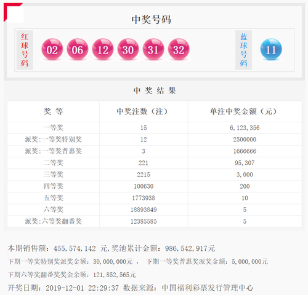The width and height of the screenshot is (308, 295).
Task: Select the 派奖:六等奖翻番奖 row label
Action: 54,221
